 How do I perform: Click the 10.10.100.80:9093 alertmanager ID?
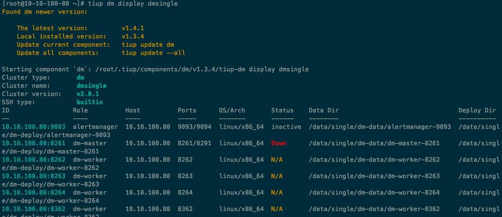33,127
